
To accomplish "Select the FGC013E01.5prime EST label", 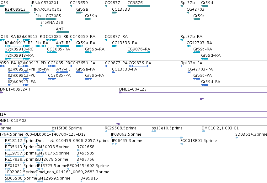I will click(199, 141).
